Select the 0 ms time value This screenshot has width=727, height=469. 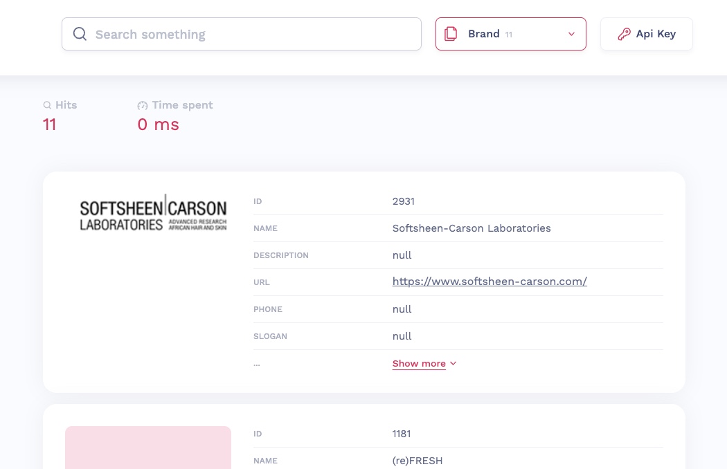[158, 125]
